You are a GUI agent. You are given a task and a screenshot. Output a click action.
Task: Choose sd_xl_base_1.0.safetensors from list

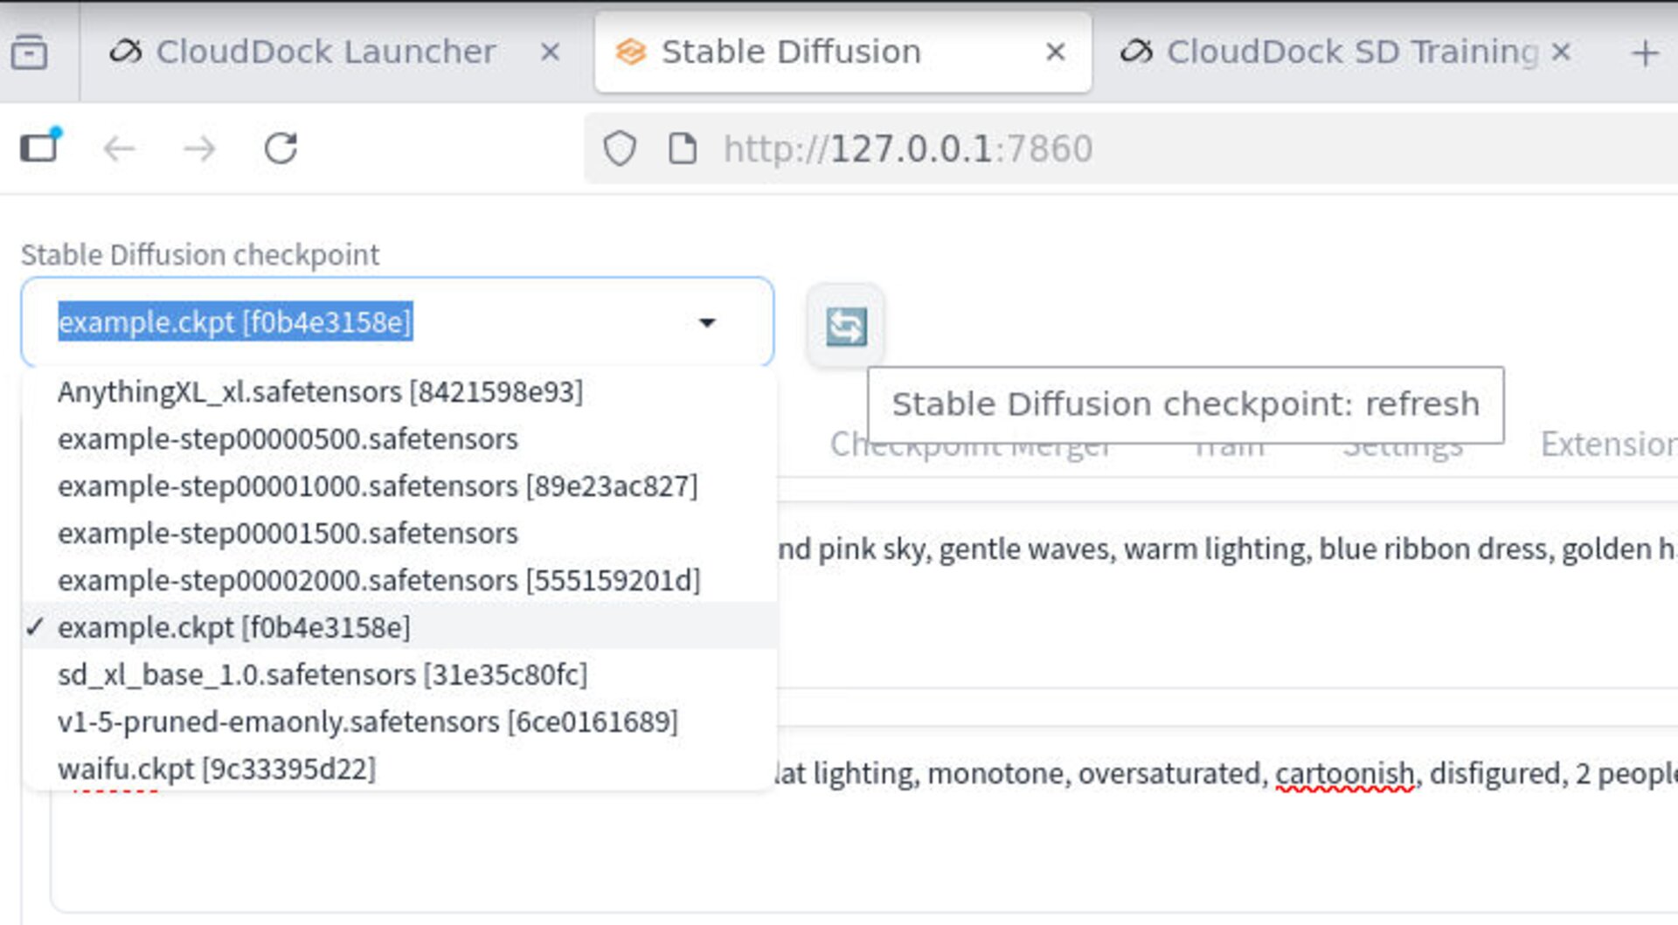click(x=322, y=675)
